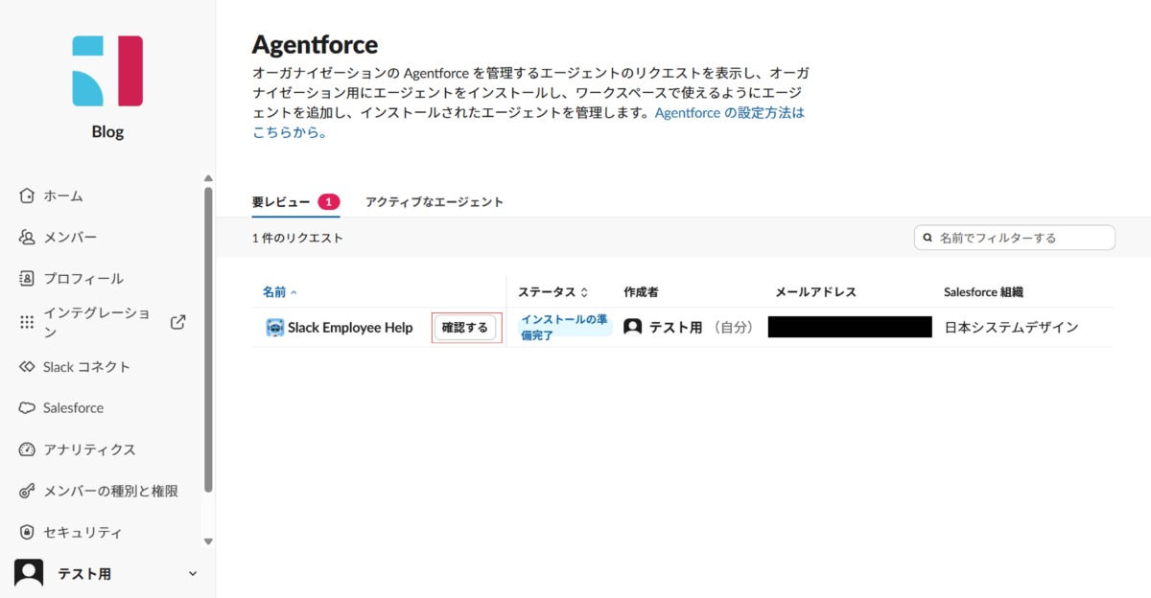Click the プロフィール ID card icon
Image resolution: width=1151 pixels, height=598 pixels.
tap(27, 278)
